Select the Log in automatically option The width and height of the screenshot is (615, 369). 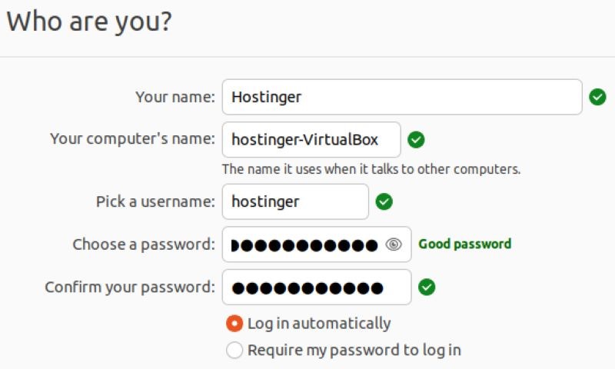coord(234,324)
